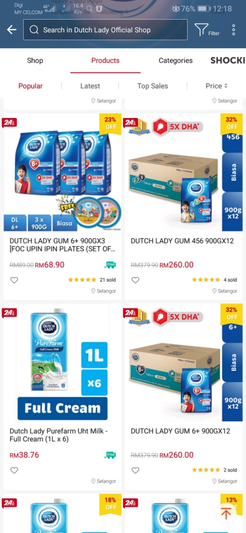
Task: Open the Purefarm Full Cream 1L x6 image
Action: pos(63,363)
